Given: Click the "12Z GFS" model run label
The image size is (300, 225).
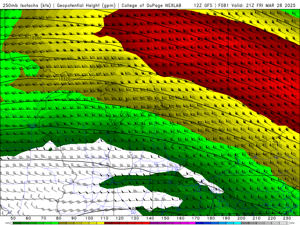Looking at the screenshot, I should pyautogui.click(x=203, y=6).
